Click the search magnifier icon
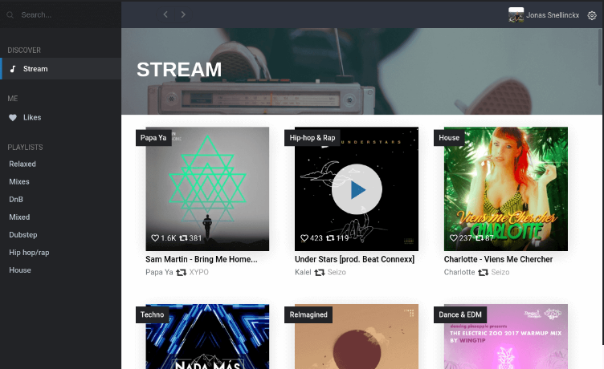The width and height of the screenshot is (604, 369). (x=10, y=15)
